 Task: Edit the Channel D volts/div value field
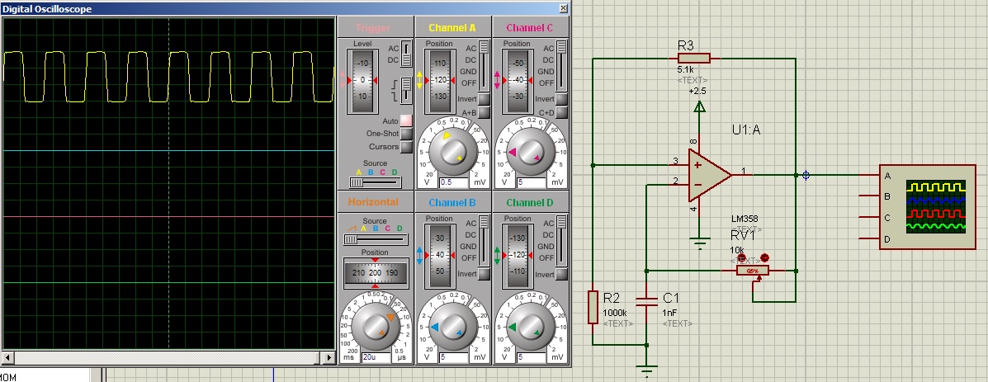(x=532, y=357)
